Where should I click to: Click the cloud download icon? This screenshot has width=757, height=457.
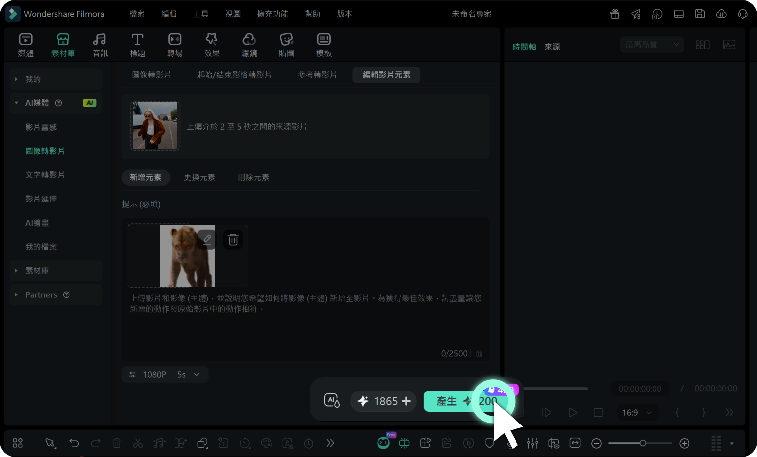click(x=722, y=14)
